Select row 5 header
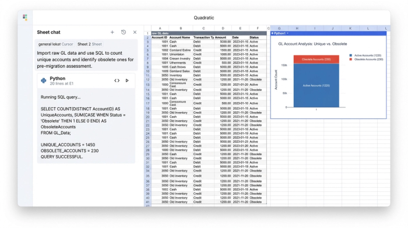 [147, 50]
